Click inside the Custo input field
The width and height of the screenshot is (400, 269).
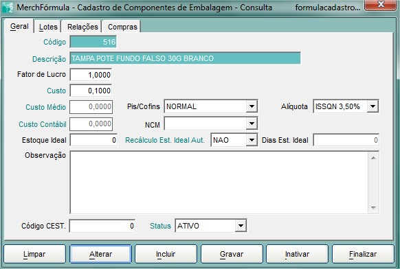pos(91,91)
